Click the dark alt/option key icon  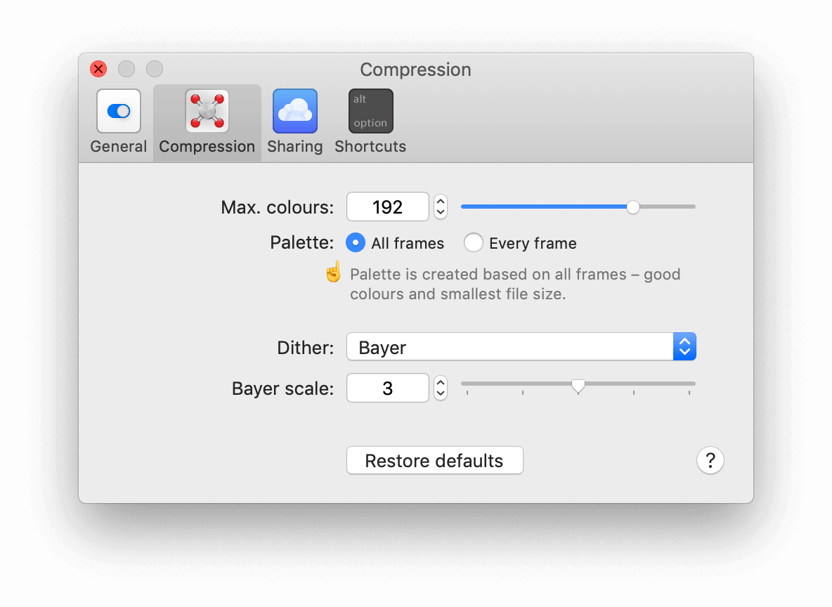[x=370, y=110]
